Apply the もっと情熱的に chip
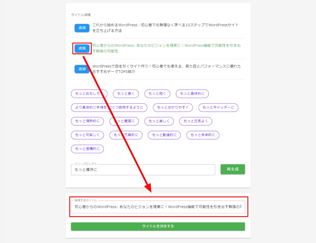Image resolution: width=316 pixels, height=243 pixels. [87, 121]
